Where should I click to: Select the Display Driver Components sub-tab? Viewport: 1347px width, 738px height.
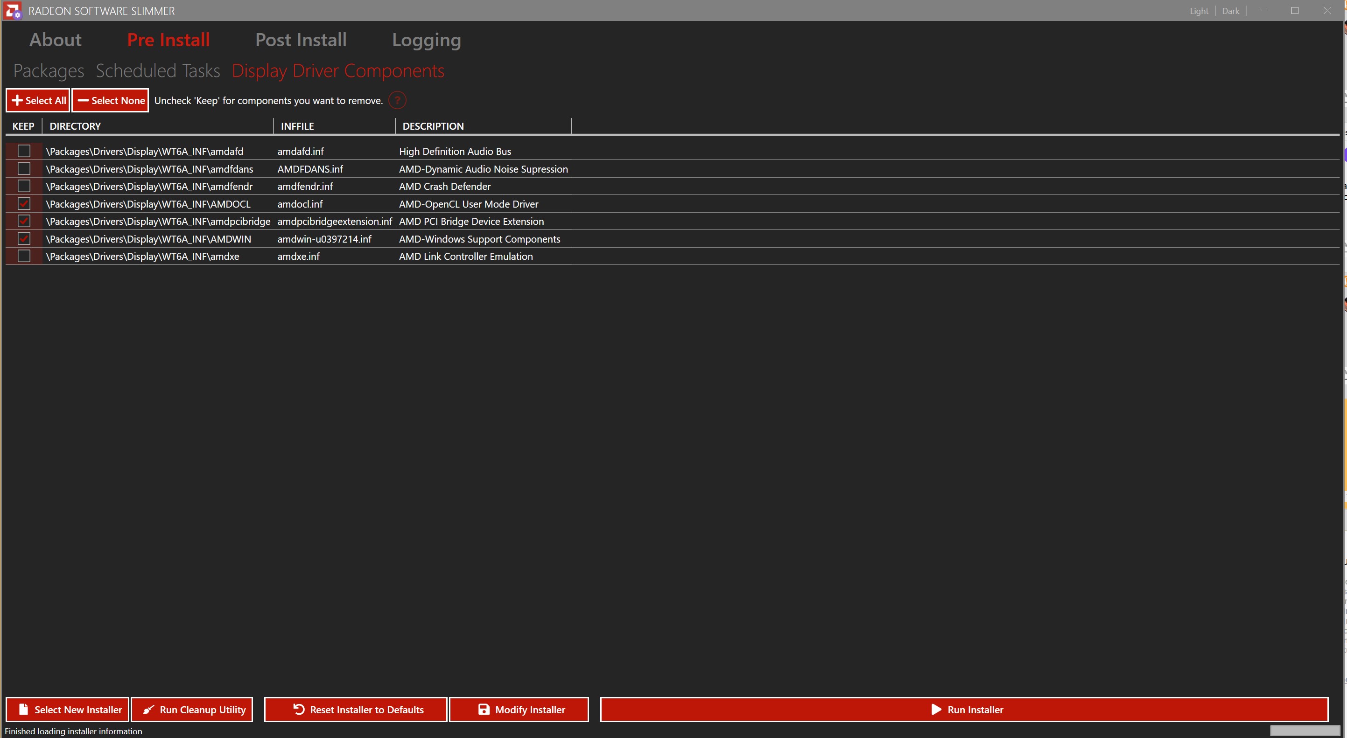(338, 70)
